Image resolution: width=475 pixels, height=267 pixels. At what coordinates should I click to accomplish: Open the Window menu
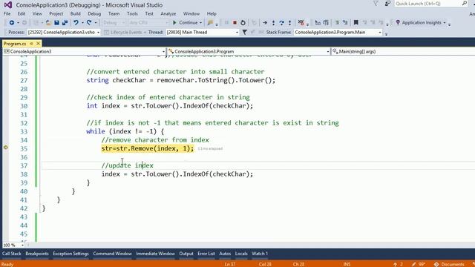click(191, 13)
